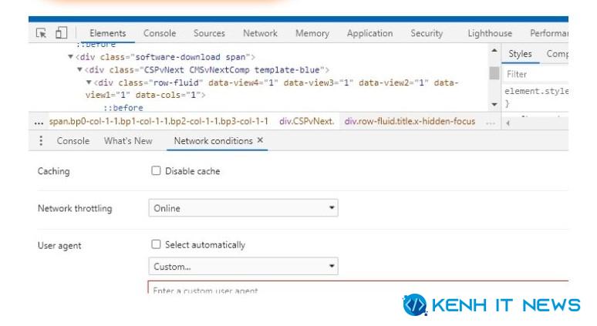Switch to the Computed pane tab
The width and height of the screenshot is (597, 326).
point(557,54)
